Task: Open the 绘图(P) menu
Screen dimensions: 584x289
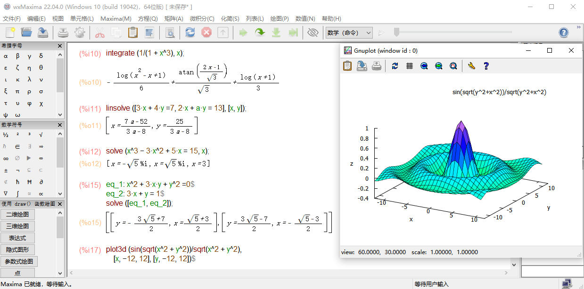Action: pyautogui.click(x=280, y=19)
